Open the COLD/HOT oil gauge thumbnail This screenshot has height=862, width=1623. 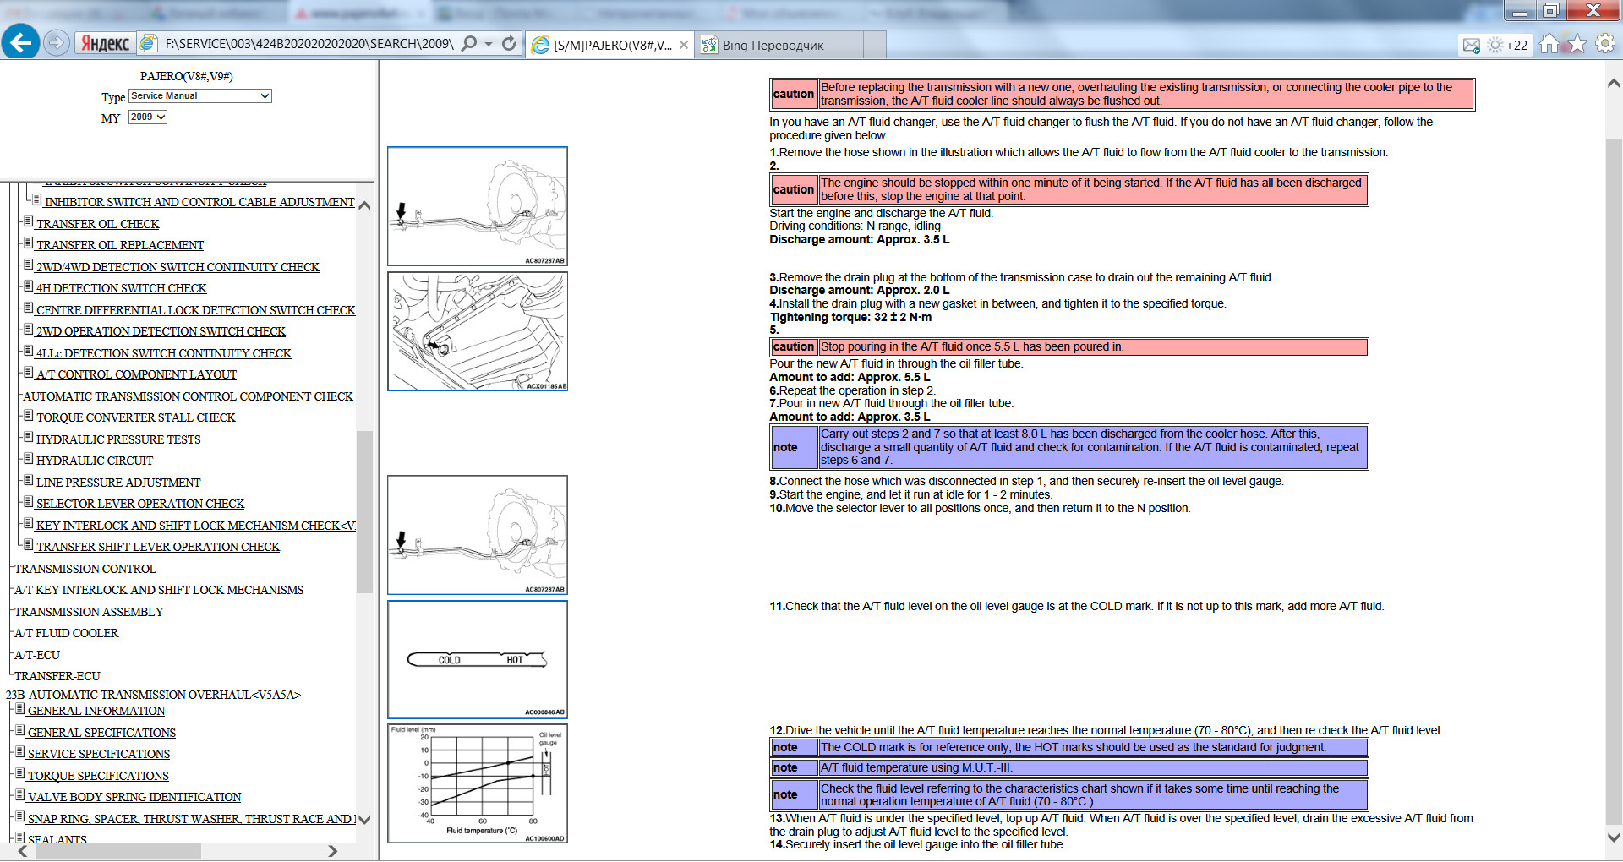[x=478, y=659]
